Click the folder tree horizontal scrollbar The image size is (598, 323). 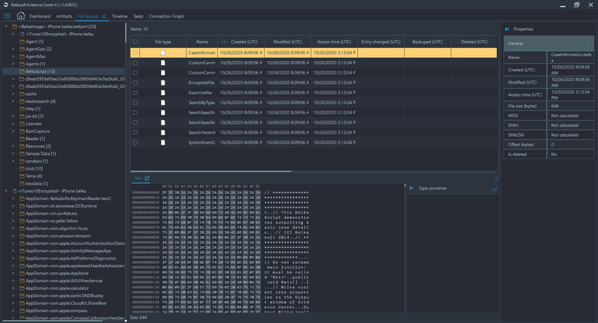coord(53,321)
